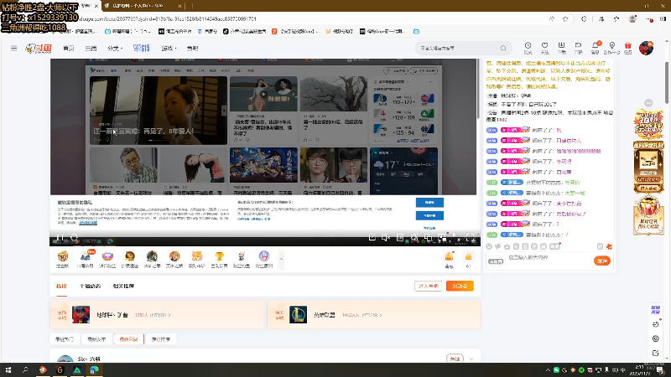
Task: Expand the 游戏 games dropdown
Action: [169, 49]
